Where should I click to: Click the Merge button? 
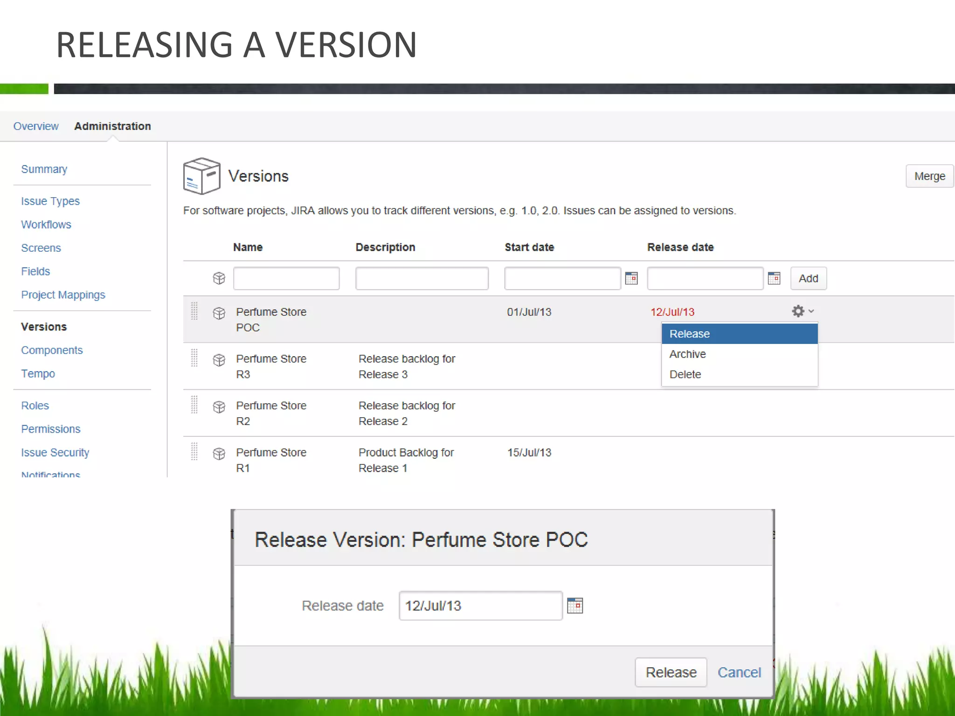929,176
